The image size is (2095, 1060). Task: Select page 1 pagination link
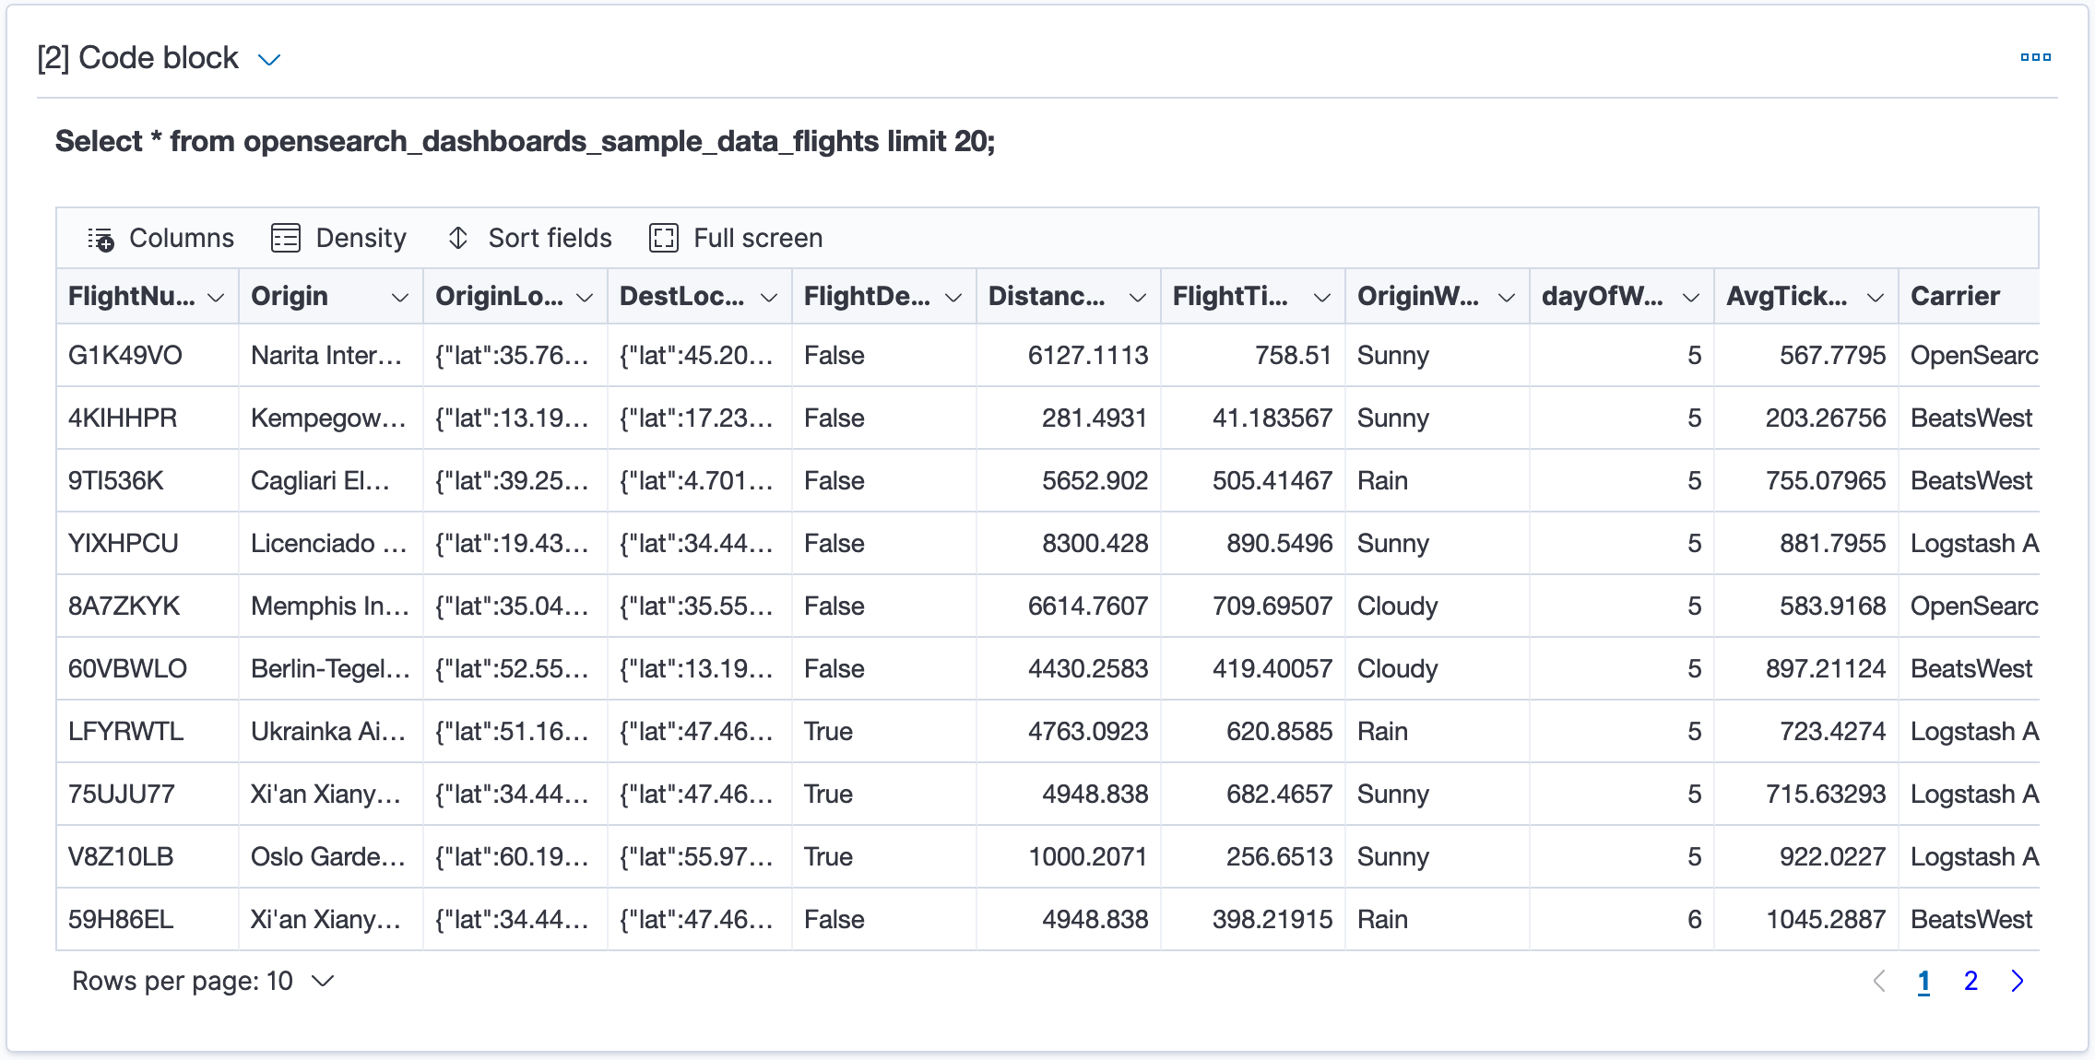click(1924, 981)
